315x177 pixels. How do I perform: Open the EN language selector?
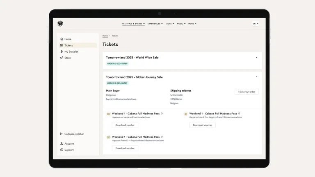(x=256, y=24)
